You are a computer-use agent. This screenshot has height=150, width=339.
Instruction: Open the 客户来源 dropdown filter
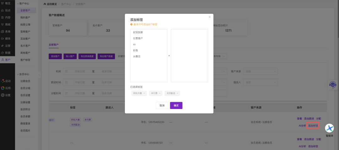(260, 71)
